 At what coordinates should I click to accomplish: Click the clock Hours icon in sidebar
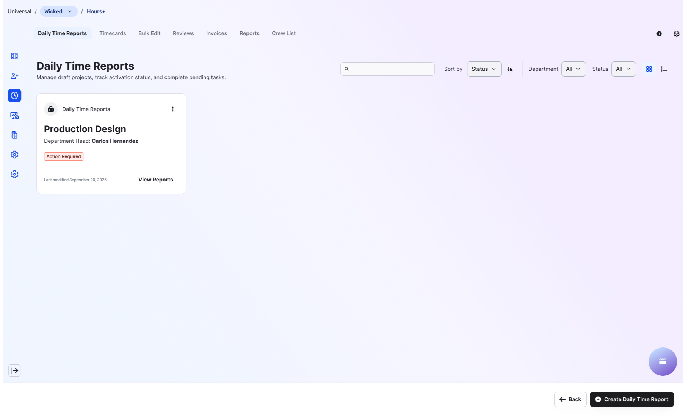coord(14,95)
